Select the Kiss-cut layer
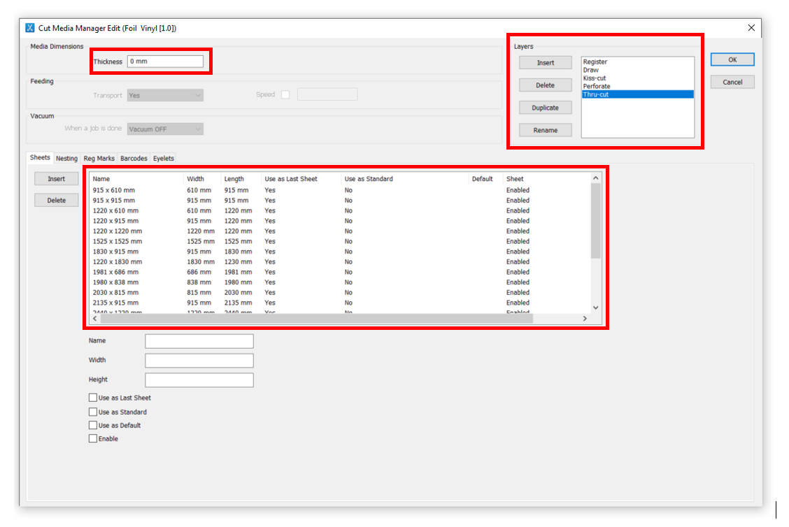The image size is (789, 527). 637,78
